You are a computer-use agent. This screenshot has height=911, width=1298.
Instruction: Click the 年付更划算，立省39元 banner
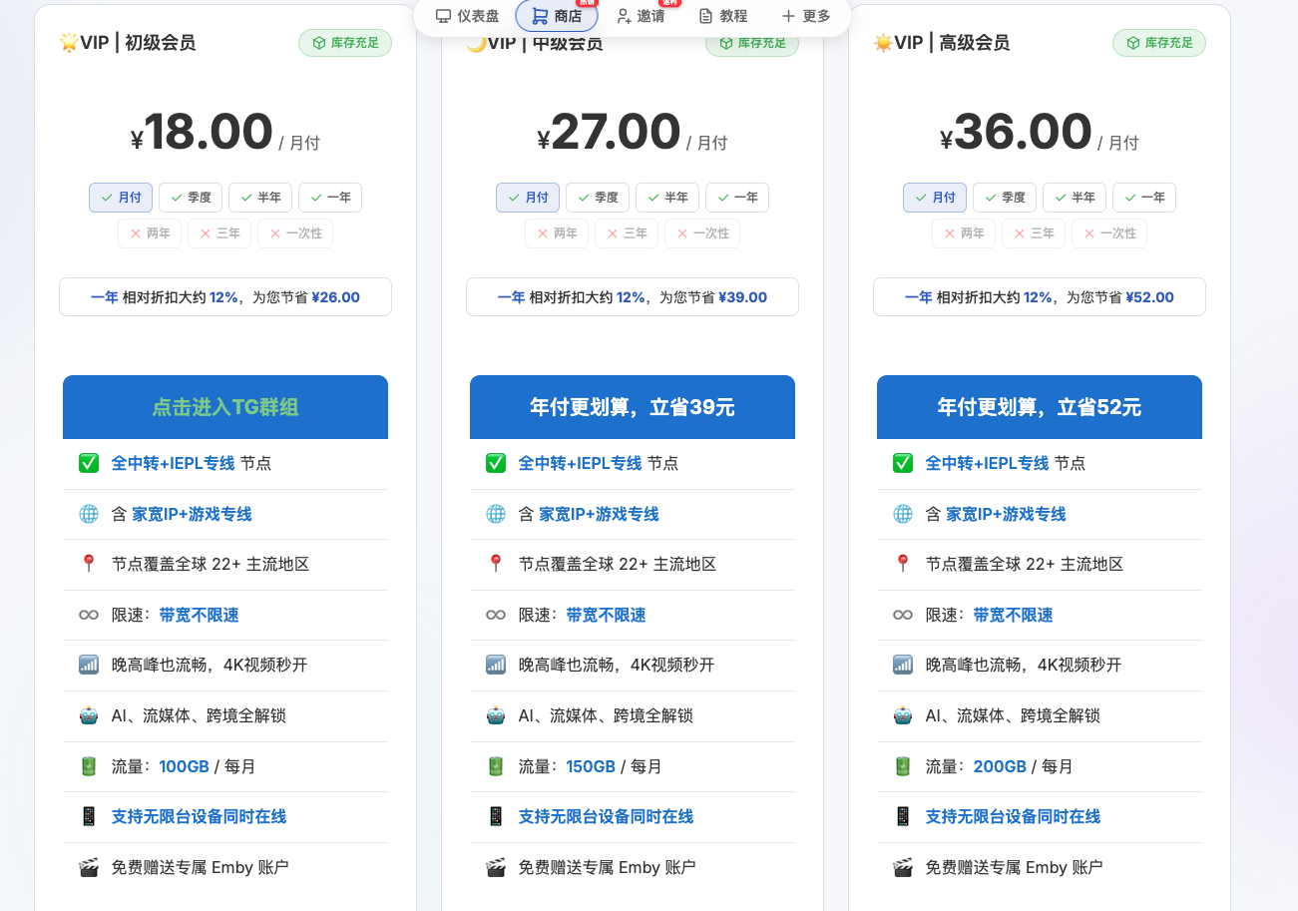point(633,407)
